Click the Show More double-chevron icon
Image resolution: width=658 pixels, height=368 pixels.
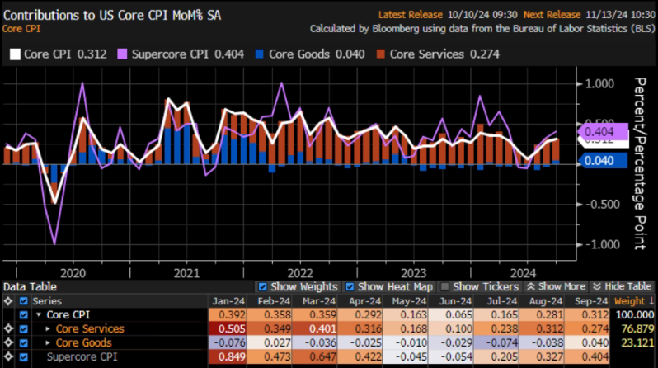[x=533, y=286]
